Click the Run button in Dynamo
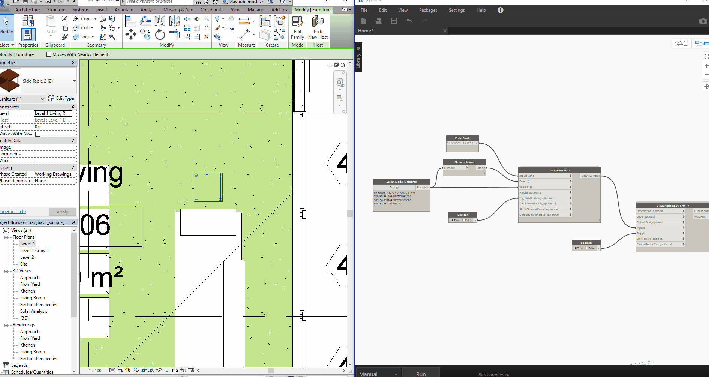Viewport: 709px width, 377px height. (421, 374)
